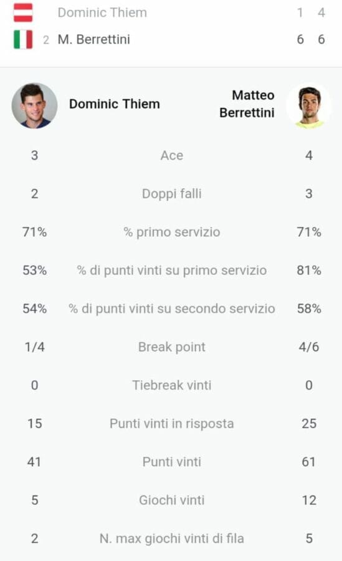342x561 pixels.
Task: Select M. Berrettini name in score header
Action: (x=93, y=39)
